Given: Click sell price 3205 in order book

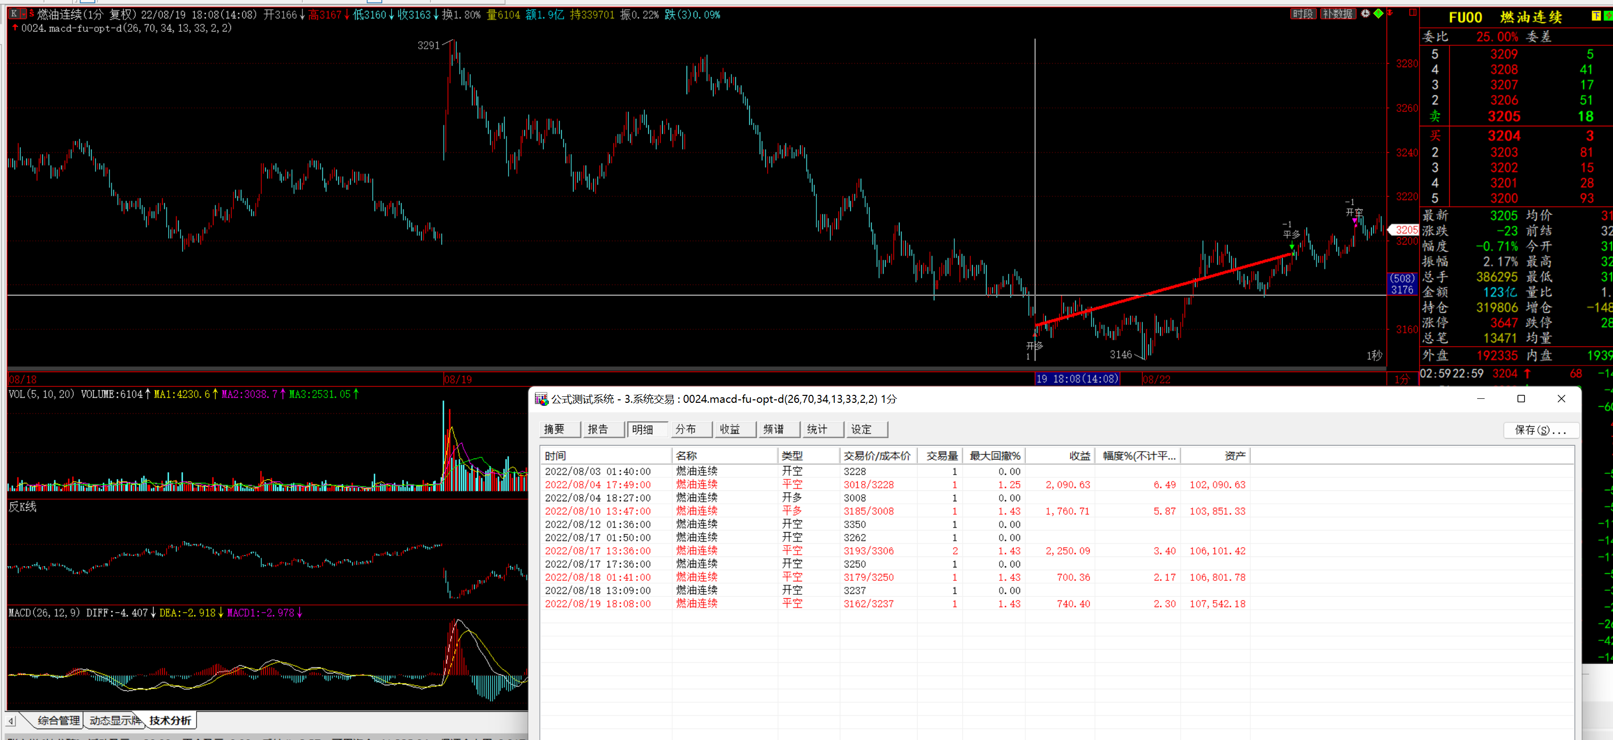Looking at the screenshot, I should click(1504, 116).
